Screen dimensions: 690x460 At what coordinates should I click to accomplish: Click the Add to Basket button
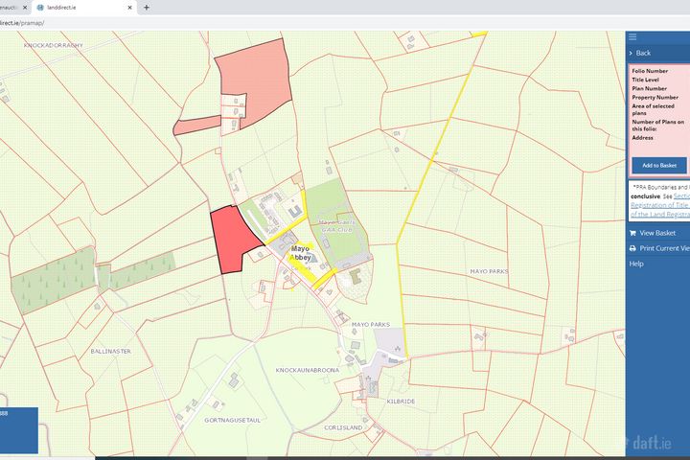pyautogui.click(x=659, y=165)
